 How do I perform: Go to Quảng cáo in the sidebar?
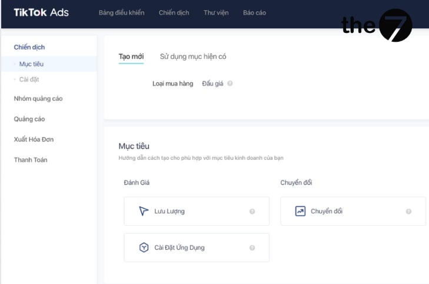29,119
